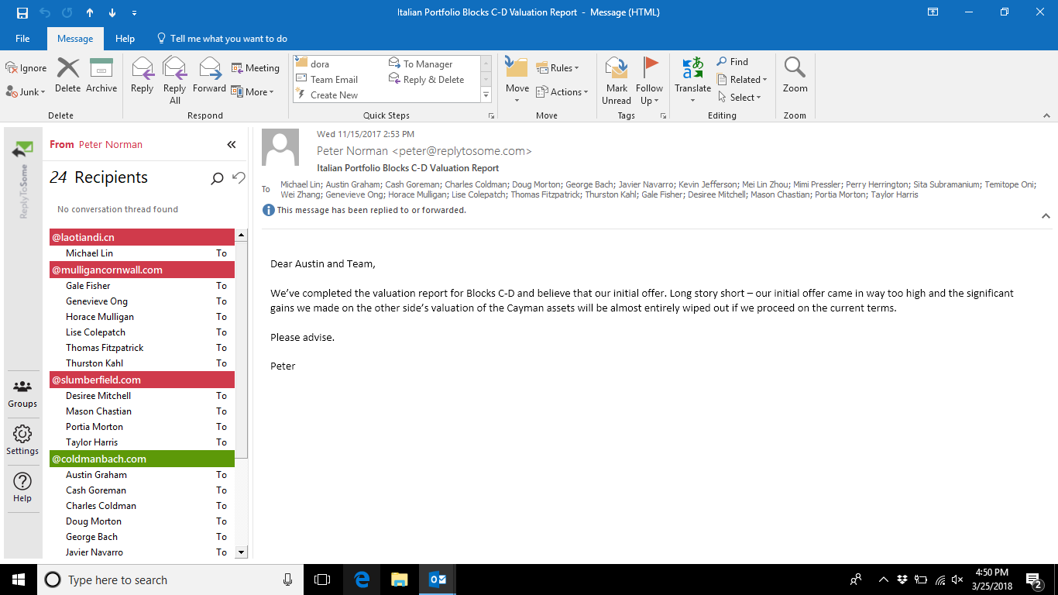Open Groups in the sidebar
This screenshot has height=595, width=1058.
click(x=22, y=394)
